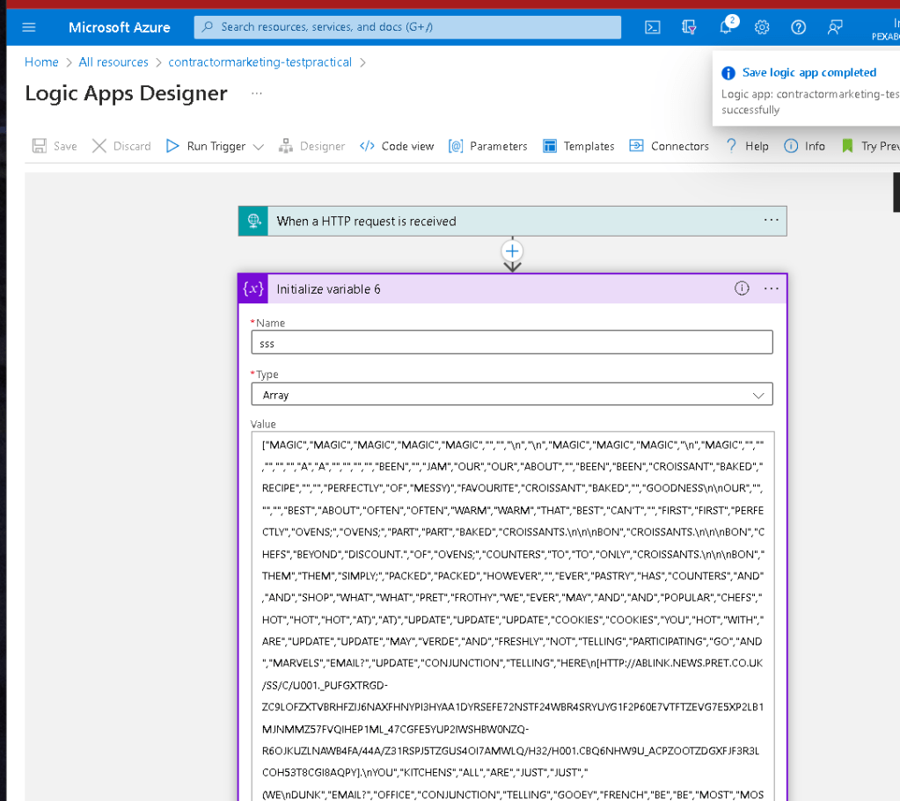Click the breadcrumb chevron after contractormarketing-testpractical
The width and height of the screenshot is (900, 801).
pyautogui.click(x=362, y=62)
